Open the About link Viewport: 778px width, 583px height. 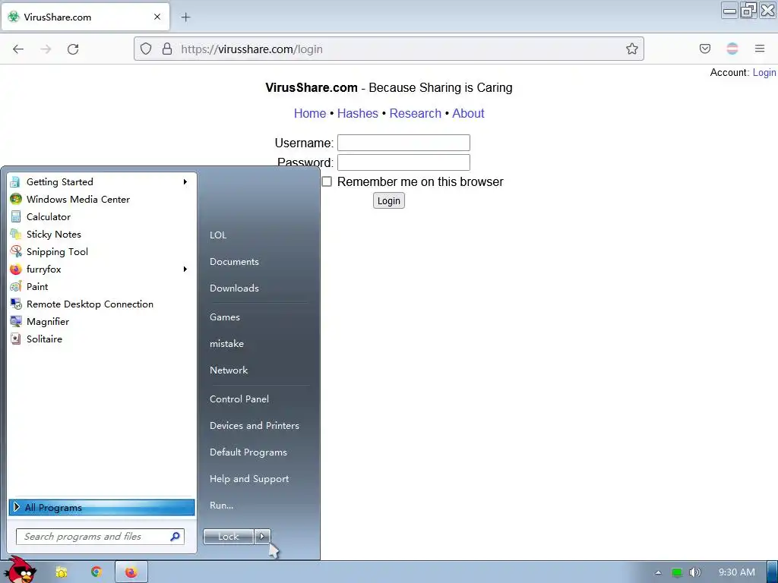point(468,114)
